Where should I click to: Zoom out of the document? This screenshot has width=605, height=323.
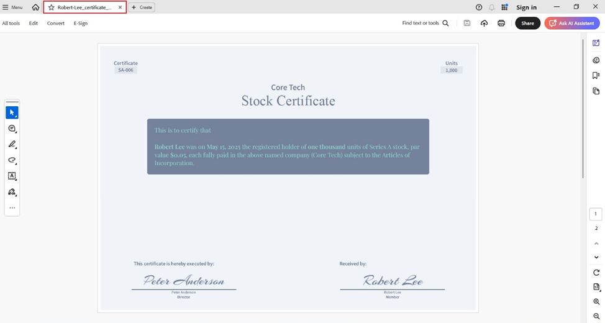point(596,316)
